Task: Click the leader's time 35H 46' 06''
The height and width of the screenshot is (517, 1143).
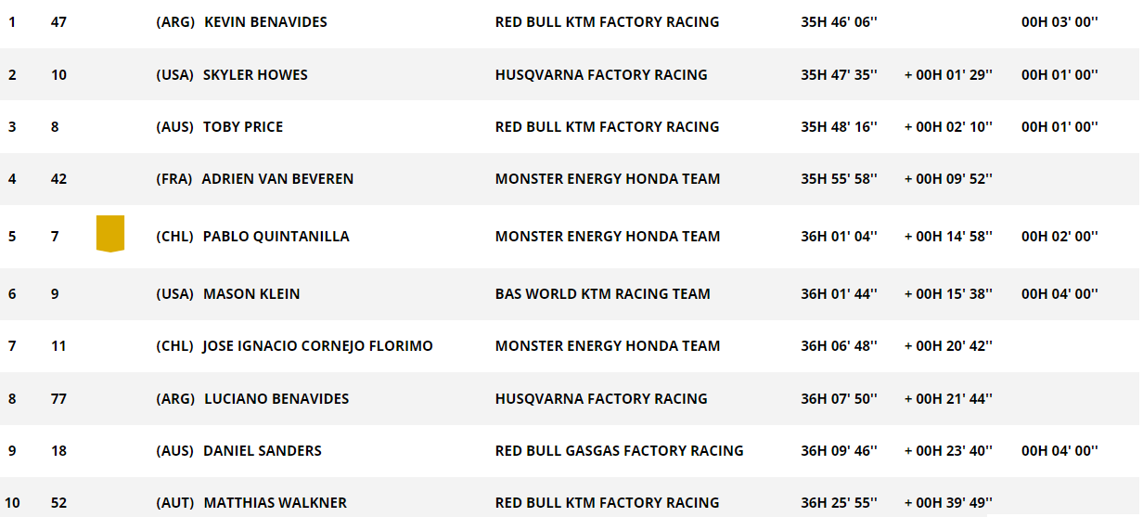Action: pos(840,22)
